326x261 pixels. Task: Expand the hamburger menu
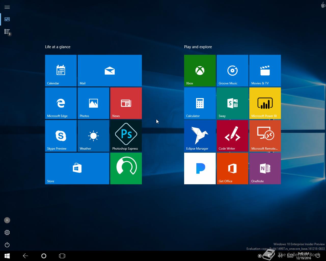pos(7,7)
